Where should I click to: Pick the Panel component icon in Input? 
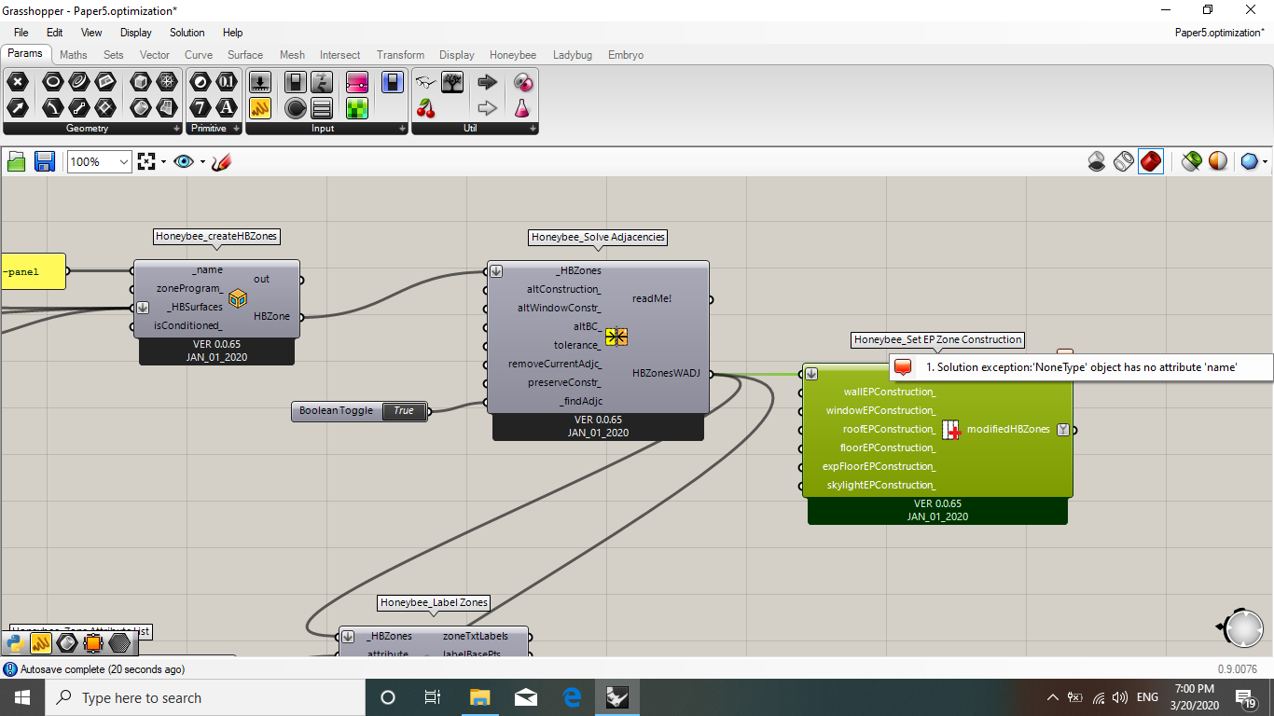(260, 107)
